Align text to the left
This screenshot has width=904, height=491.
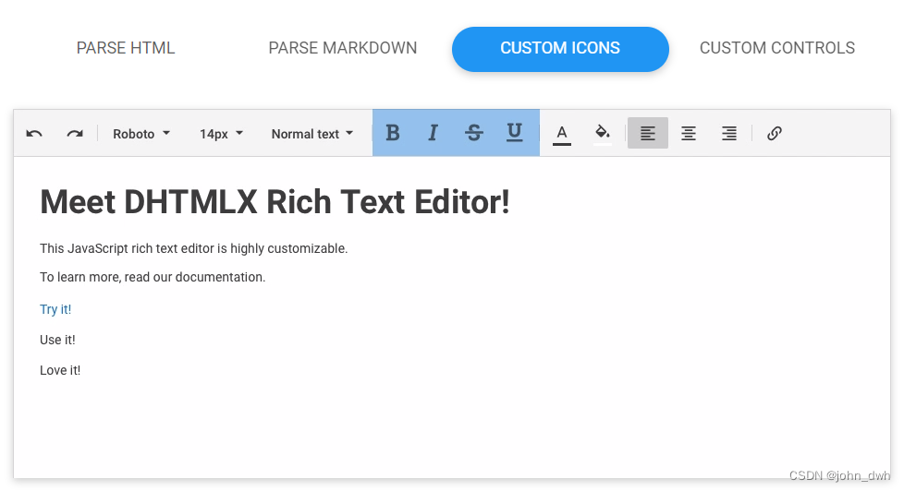648,133
